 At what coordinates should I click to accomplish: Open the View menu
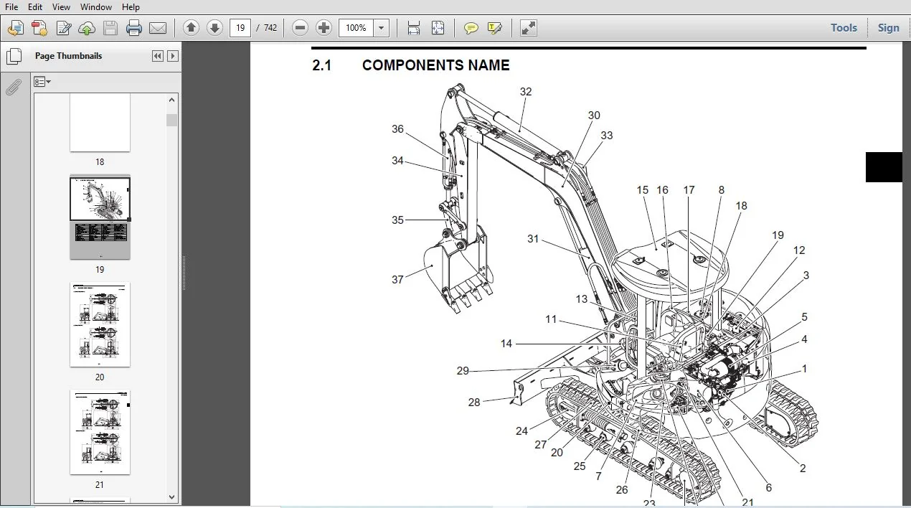61,6
